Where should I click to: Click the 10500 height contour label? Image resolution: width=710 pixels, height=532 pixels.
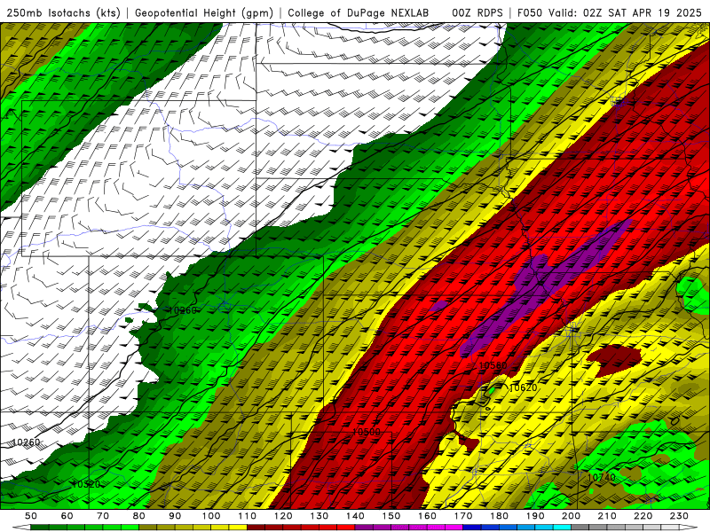pyautogui.click(x=367, y=432)
